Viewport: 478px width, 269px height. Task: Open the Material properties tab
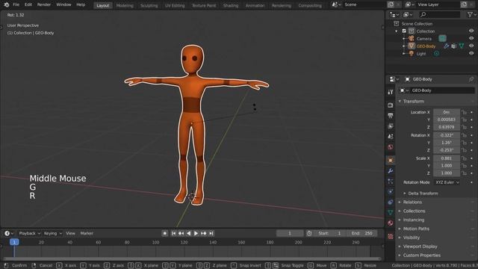[391, 223]
